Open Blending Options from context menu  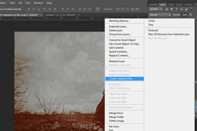[119, 21]
